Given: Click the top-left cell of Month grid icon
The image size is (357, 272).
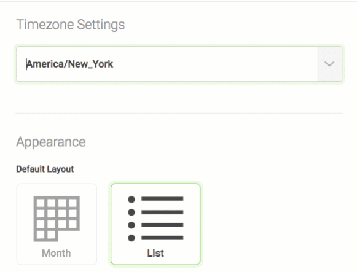Looking at the screenshot, I should 41,203.
